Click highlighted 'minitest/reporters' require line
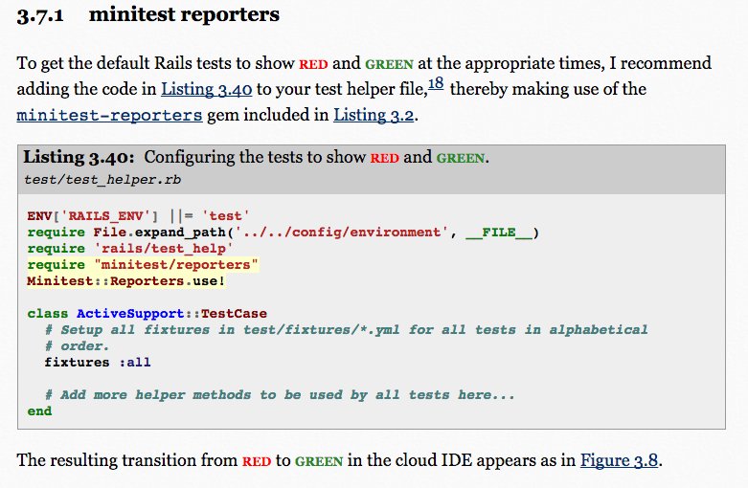This screenshot has height=488, width=748. coord(143,264)
